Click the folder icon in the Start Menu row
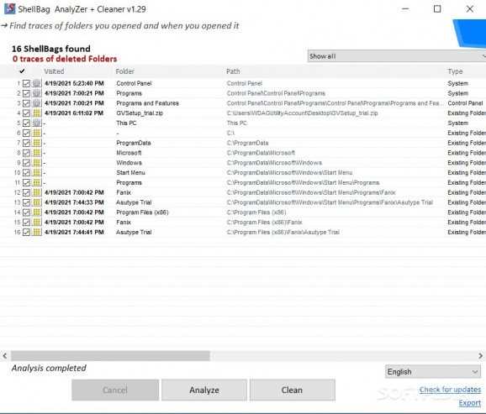 pyautogui.click(x=37, y=172)
